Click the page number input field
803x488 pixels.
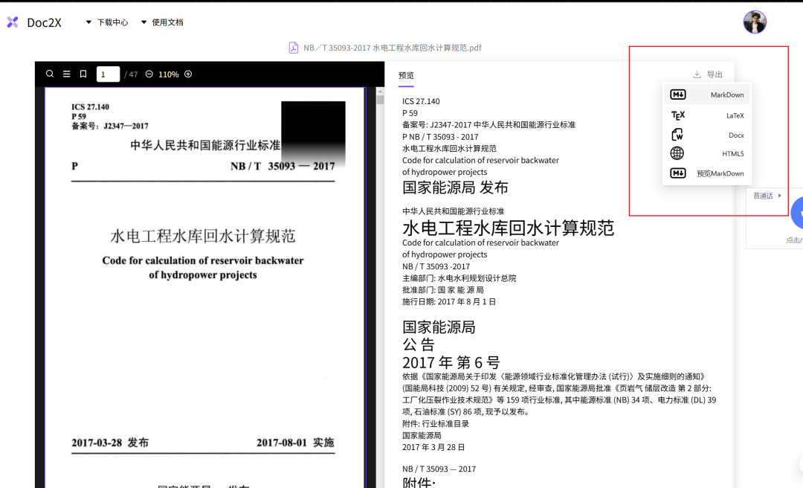coord(108,74)
